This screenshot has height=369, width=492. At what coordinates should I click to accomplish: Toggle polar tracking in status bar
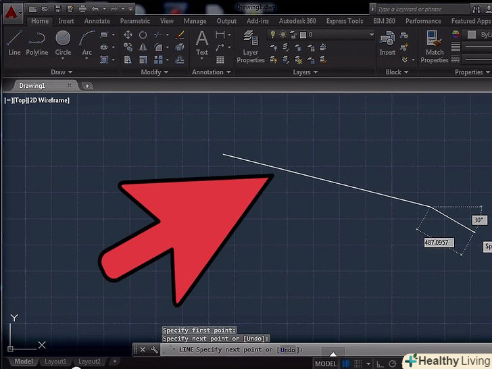392,364
